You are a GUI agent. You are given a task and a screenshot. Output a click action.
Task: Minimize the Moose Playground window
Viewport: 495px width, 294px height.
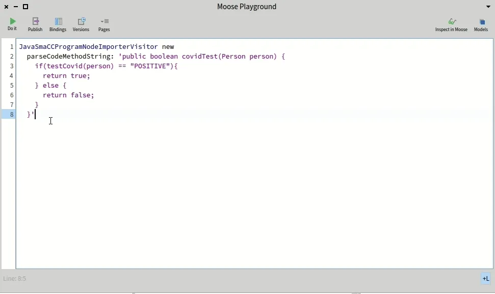click(16, 7)
